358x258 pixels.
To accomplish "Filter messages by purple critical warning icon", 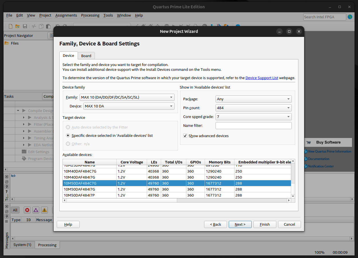I will point(36,210).
